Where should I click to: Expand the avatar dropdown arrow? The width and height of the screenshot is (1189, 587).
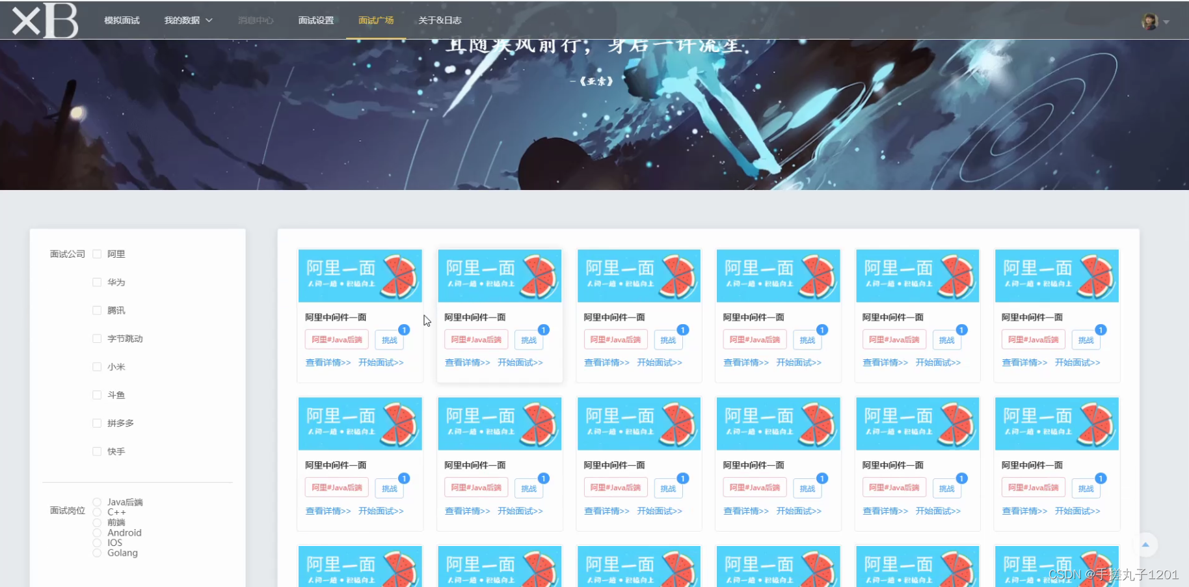[1166, 22]
